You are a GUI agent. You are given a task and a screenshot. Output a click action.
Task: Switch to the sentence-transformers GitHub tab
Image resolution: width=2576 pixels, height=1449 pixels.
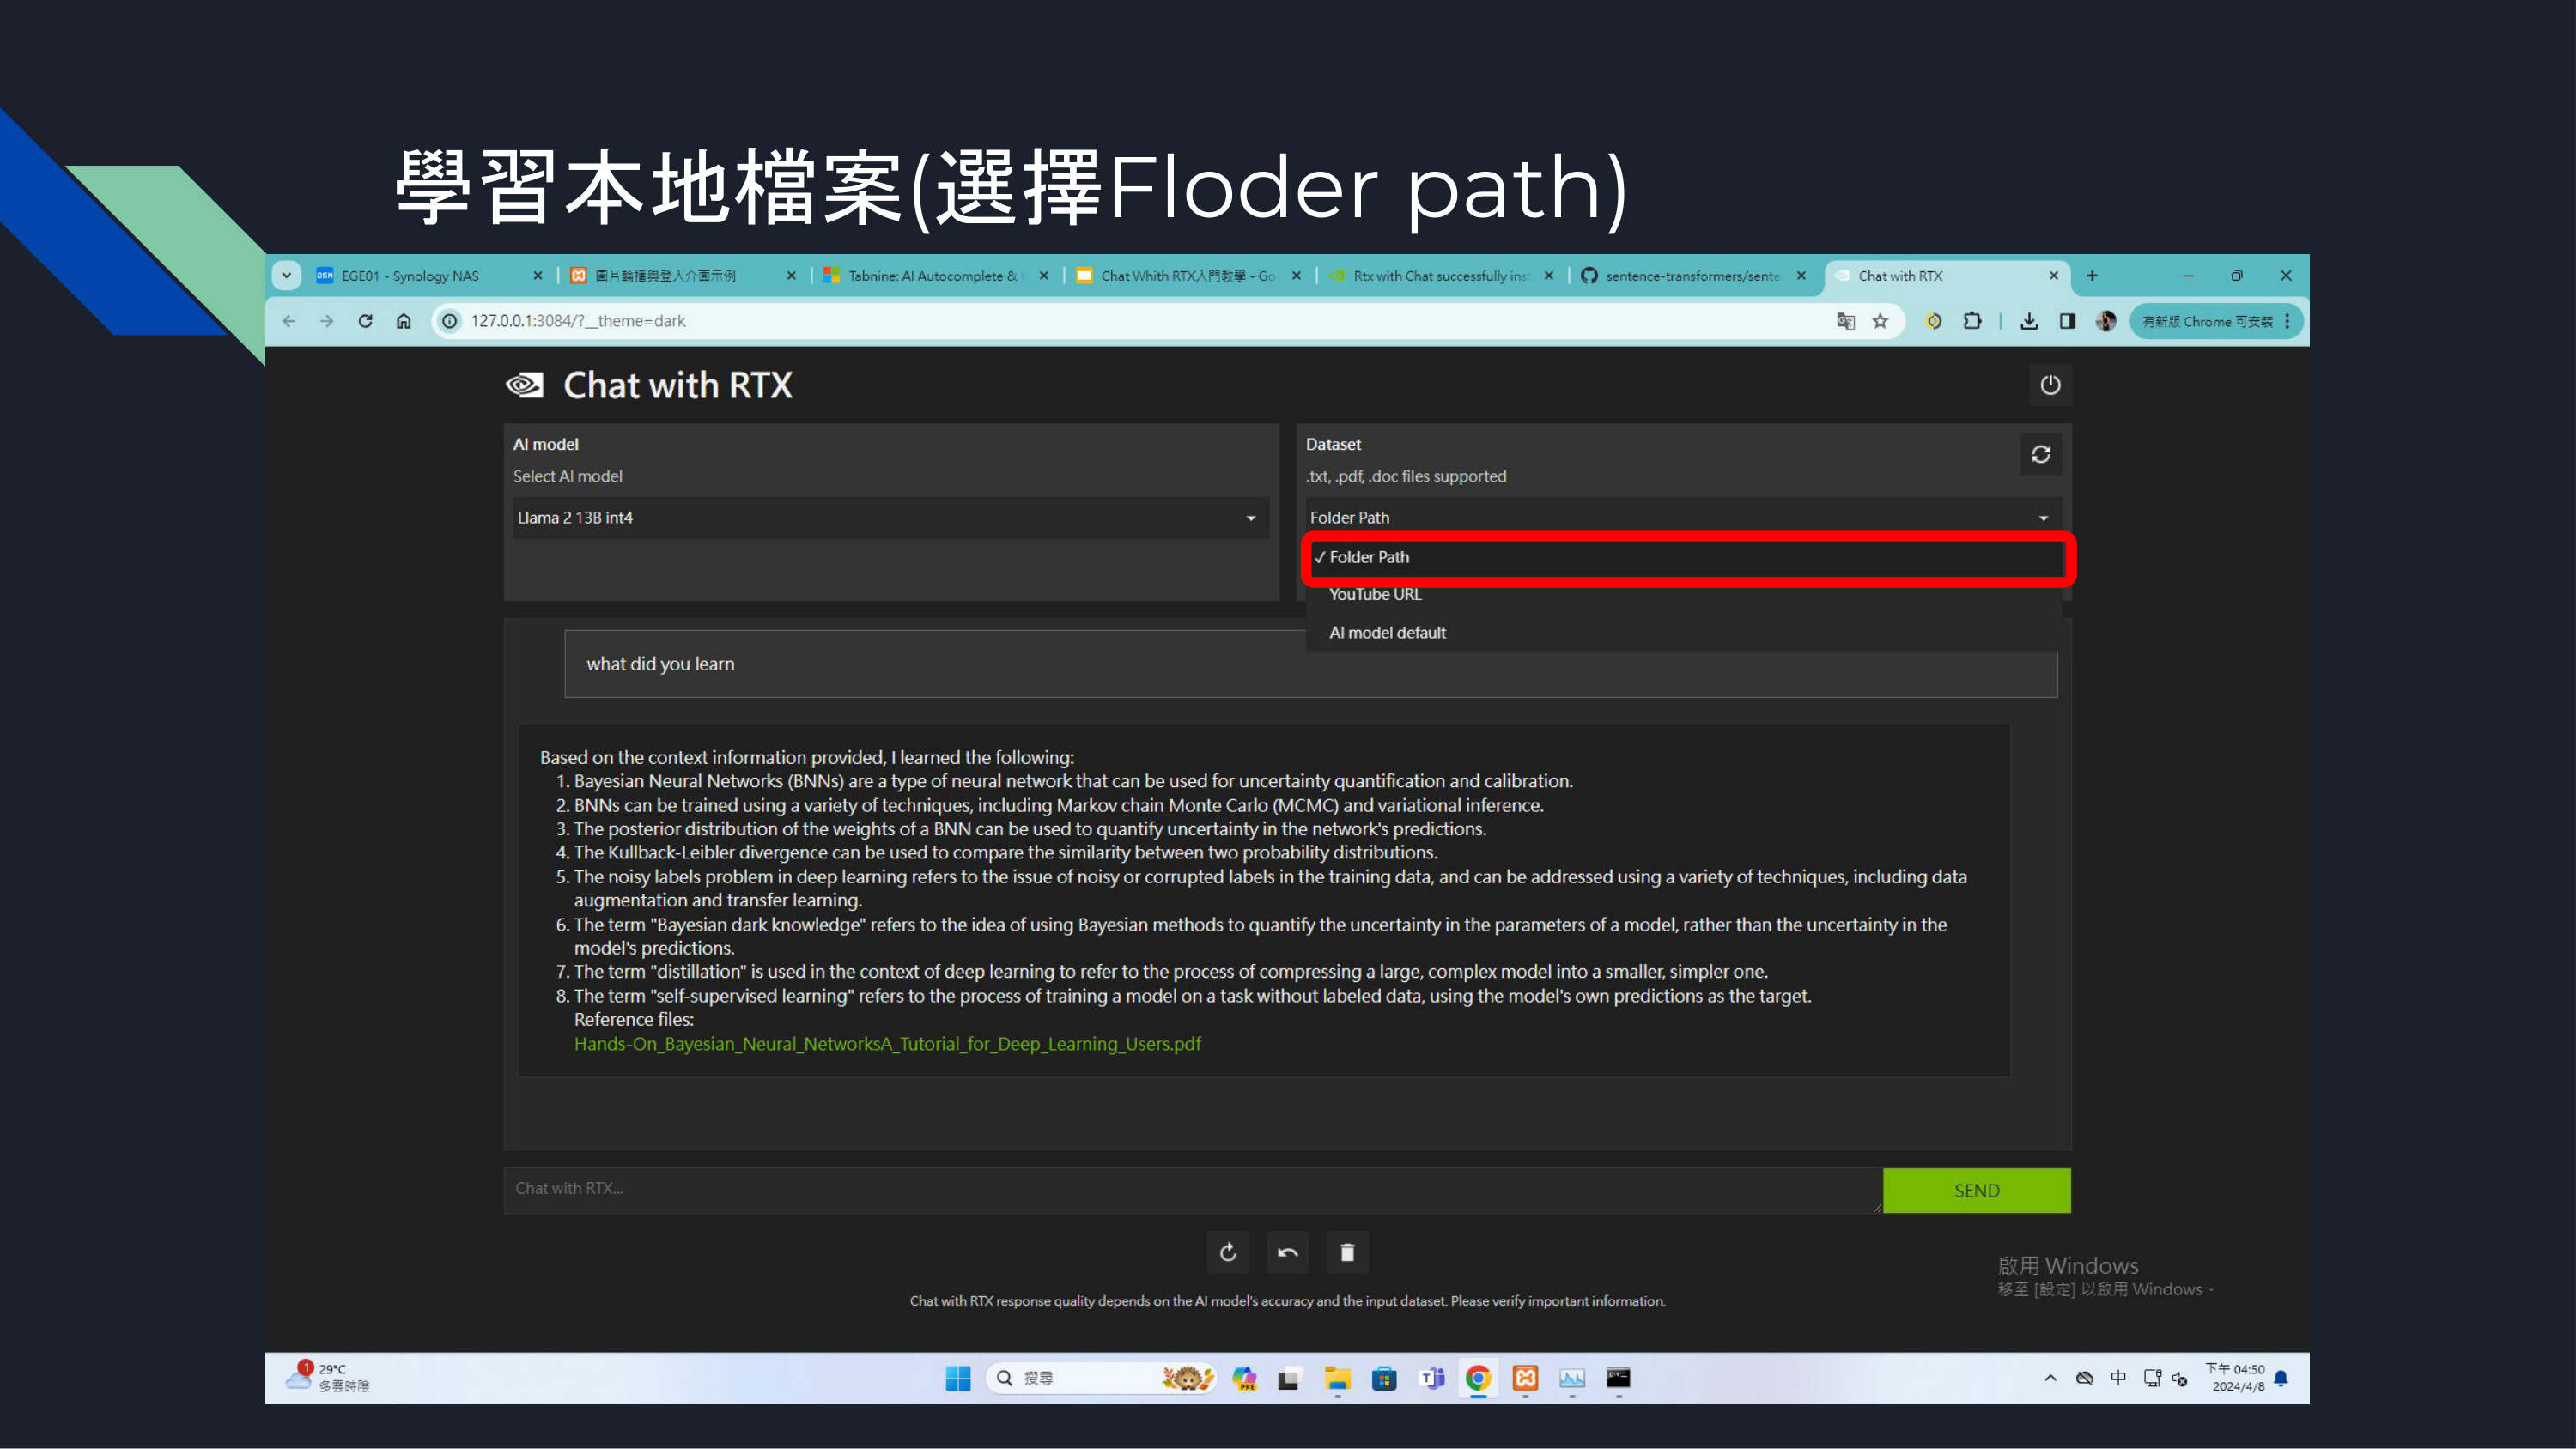(x=1692, y=276)
